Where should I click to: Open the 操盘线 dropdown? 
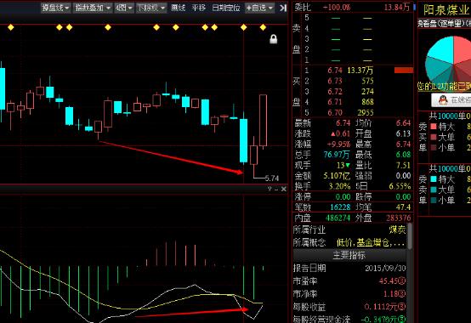pos(56,8)
